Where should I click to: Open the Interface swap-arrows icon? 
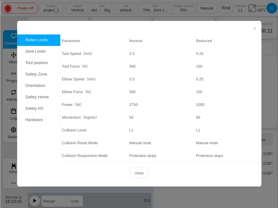14,92
